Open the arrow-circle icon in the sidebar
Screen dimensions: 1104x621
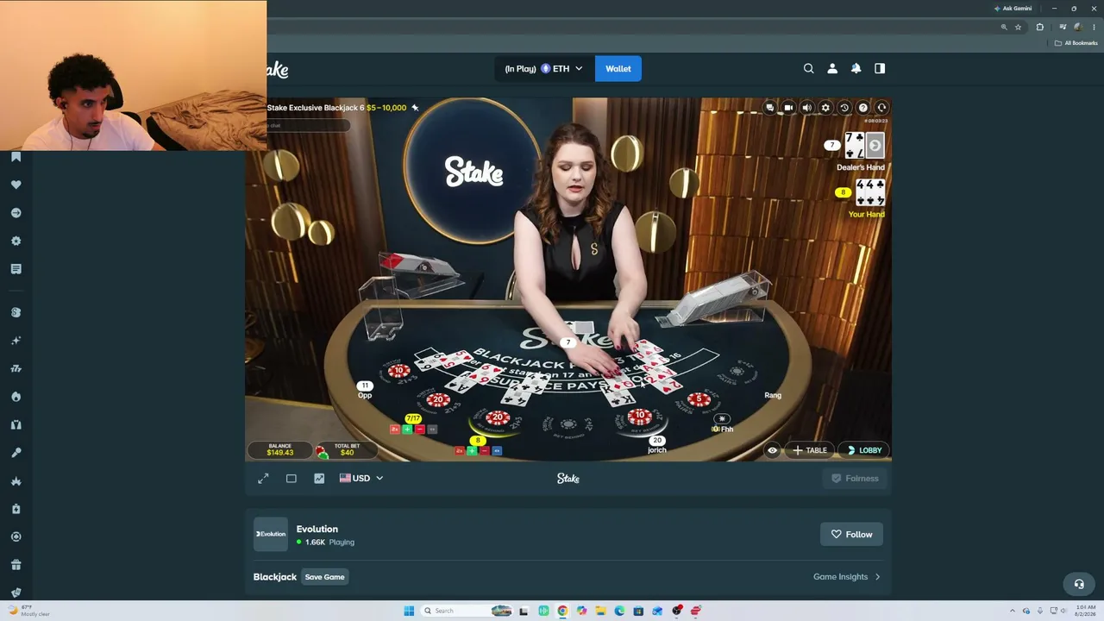(16, 213)
